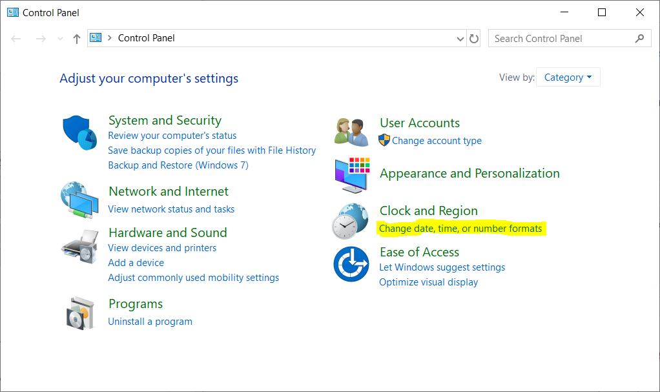Open System and Security category heading
Image resolution: width=660 pixels, height=392 pixels.
click(165, 120)
